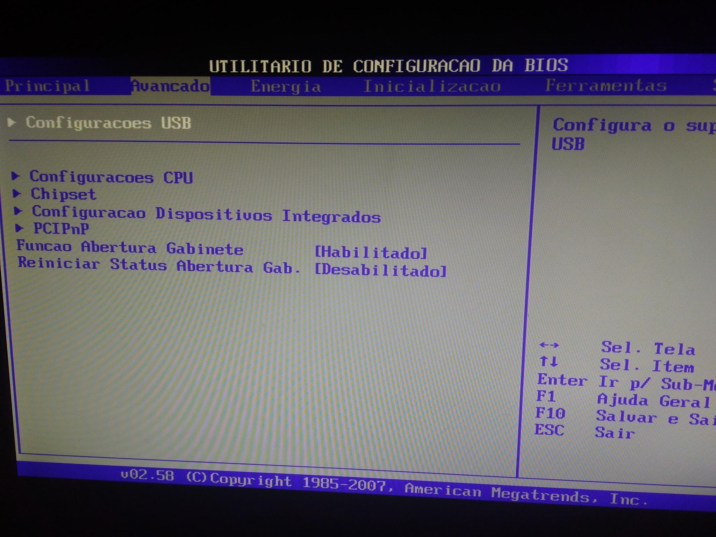The image size is (716, 537).
Task: Open the Chipset submenu
Action: coord(63,194)
